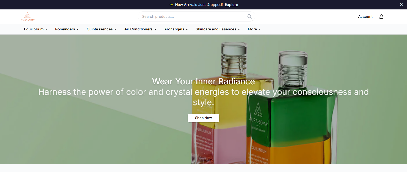This screenshot has height=172, width=407.
Task: Click the 'Wear Your Inner Radiance' headline
Action: (x=203, y=81)
